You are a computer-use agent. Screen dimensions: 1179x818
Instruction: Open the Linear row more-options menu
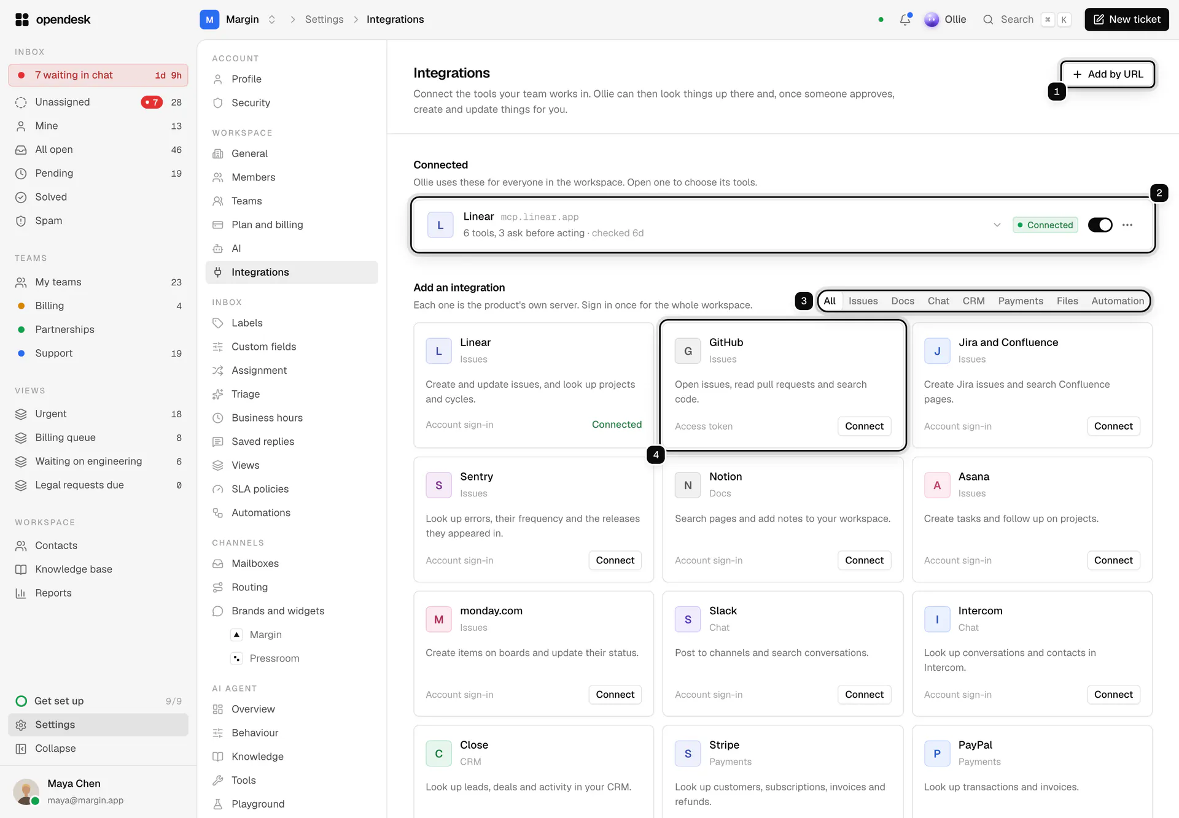pos(1127,225)
